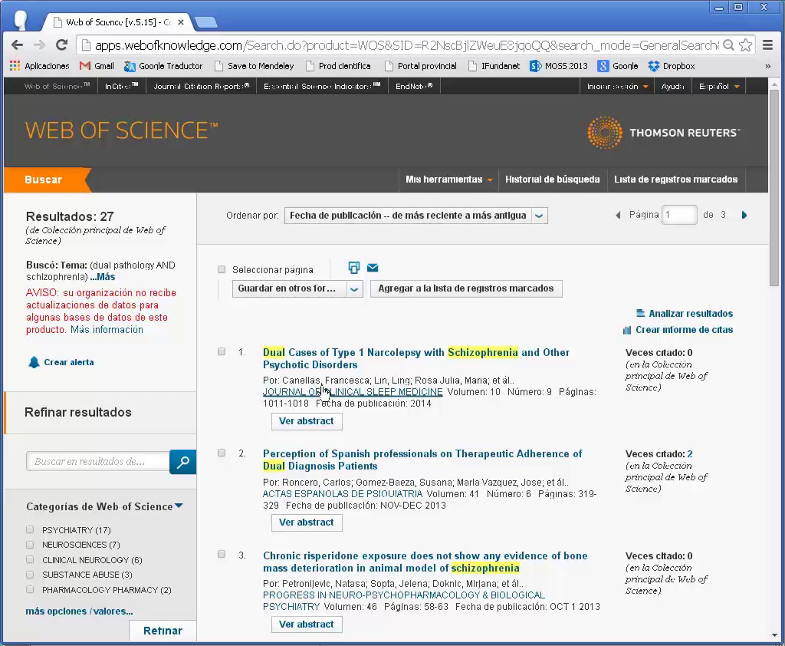Select the checkbox for result 3
785x646 pixels.
click(x=221, y=554)
